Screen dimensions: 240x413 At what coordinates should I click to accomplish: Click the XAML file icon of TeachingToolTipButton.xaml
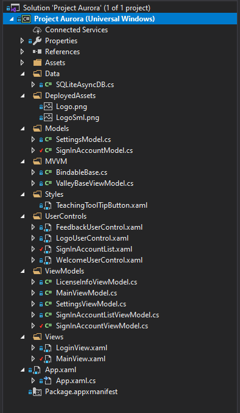[48, 205]
